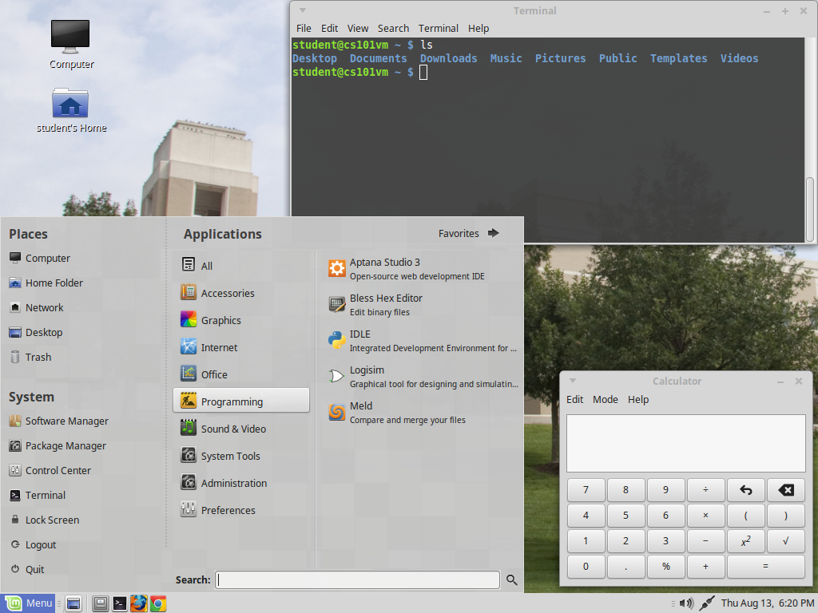Select the Programming category
This screenshot has height=613, width=818.
[x=241, y=401]
